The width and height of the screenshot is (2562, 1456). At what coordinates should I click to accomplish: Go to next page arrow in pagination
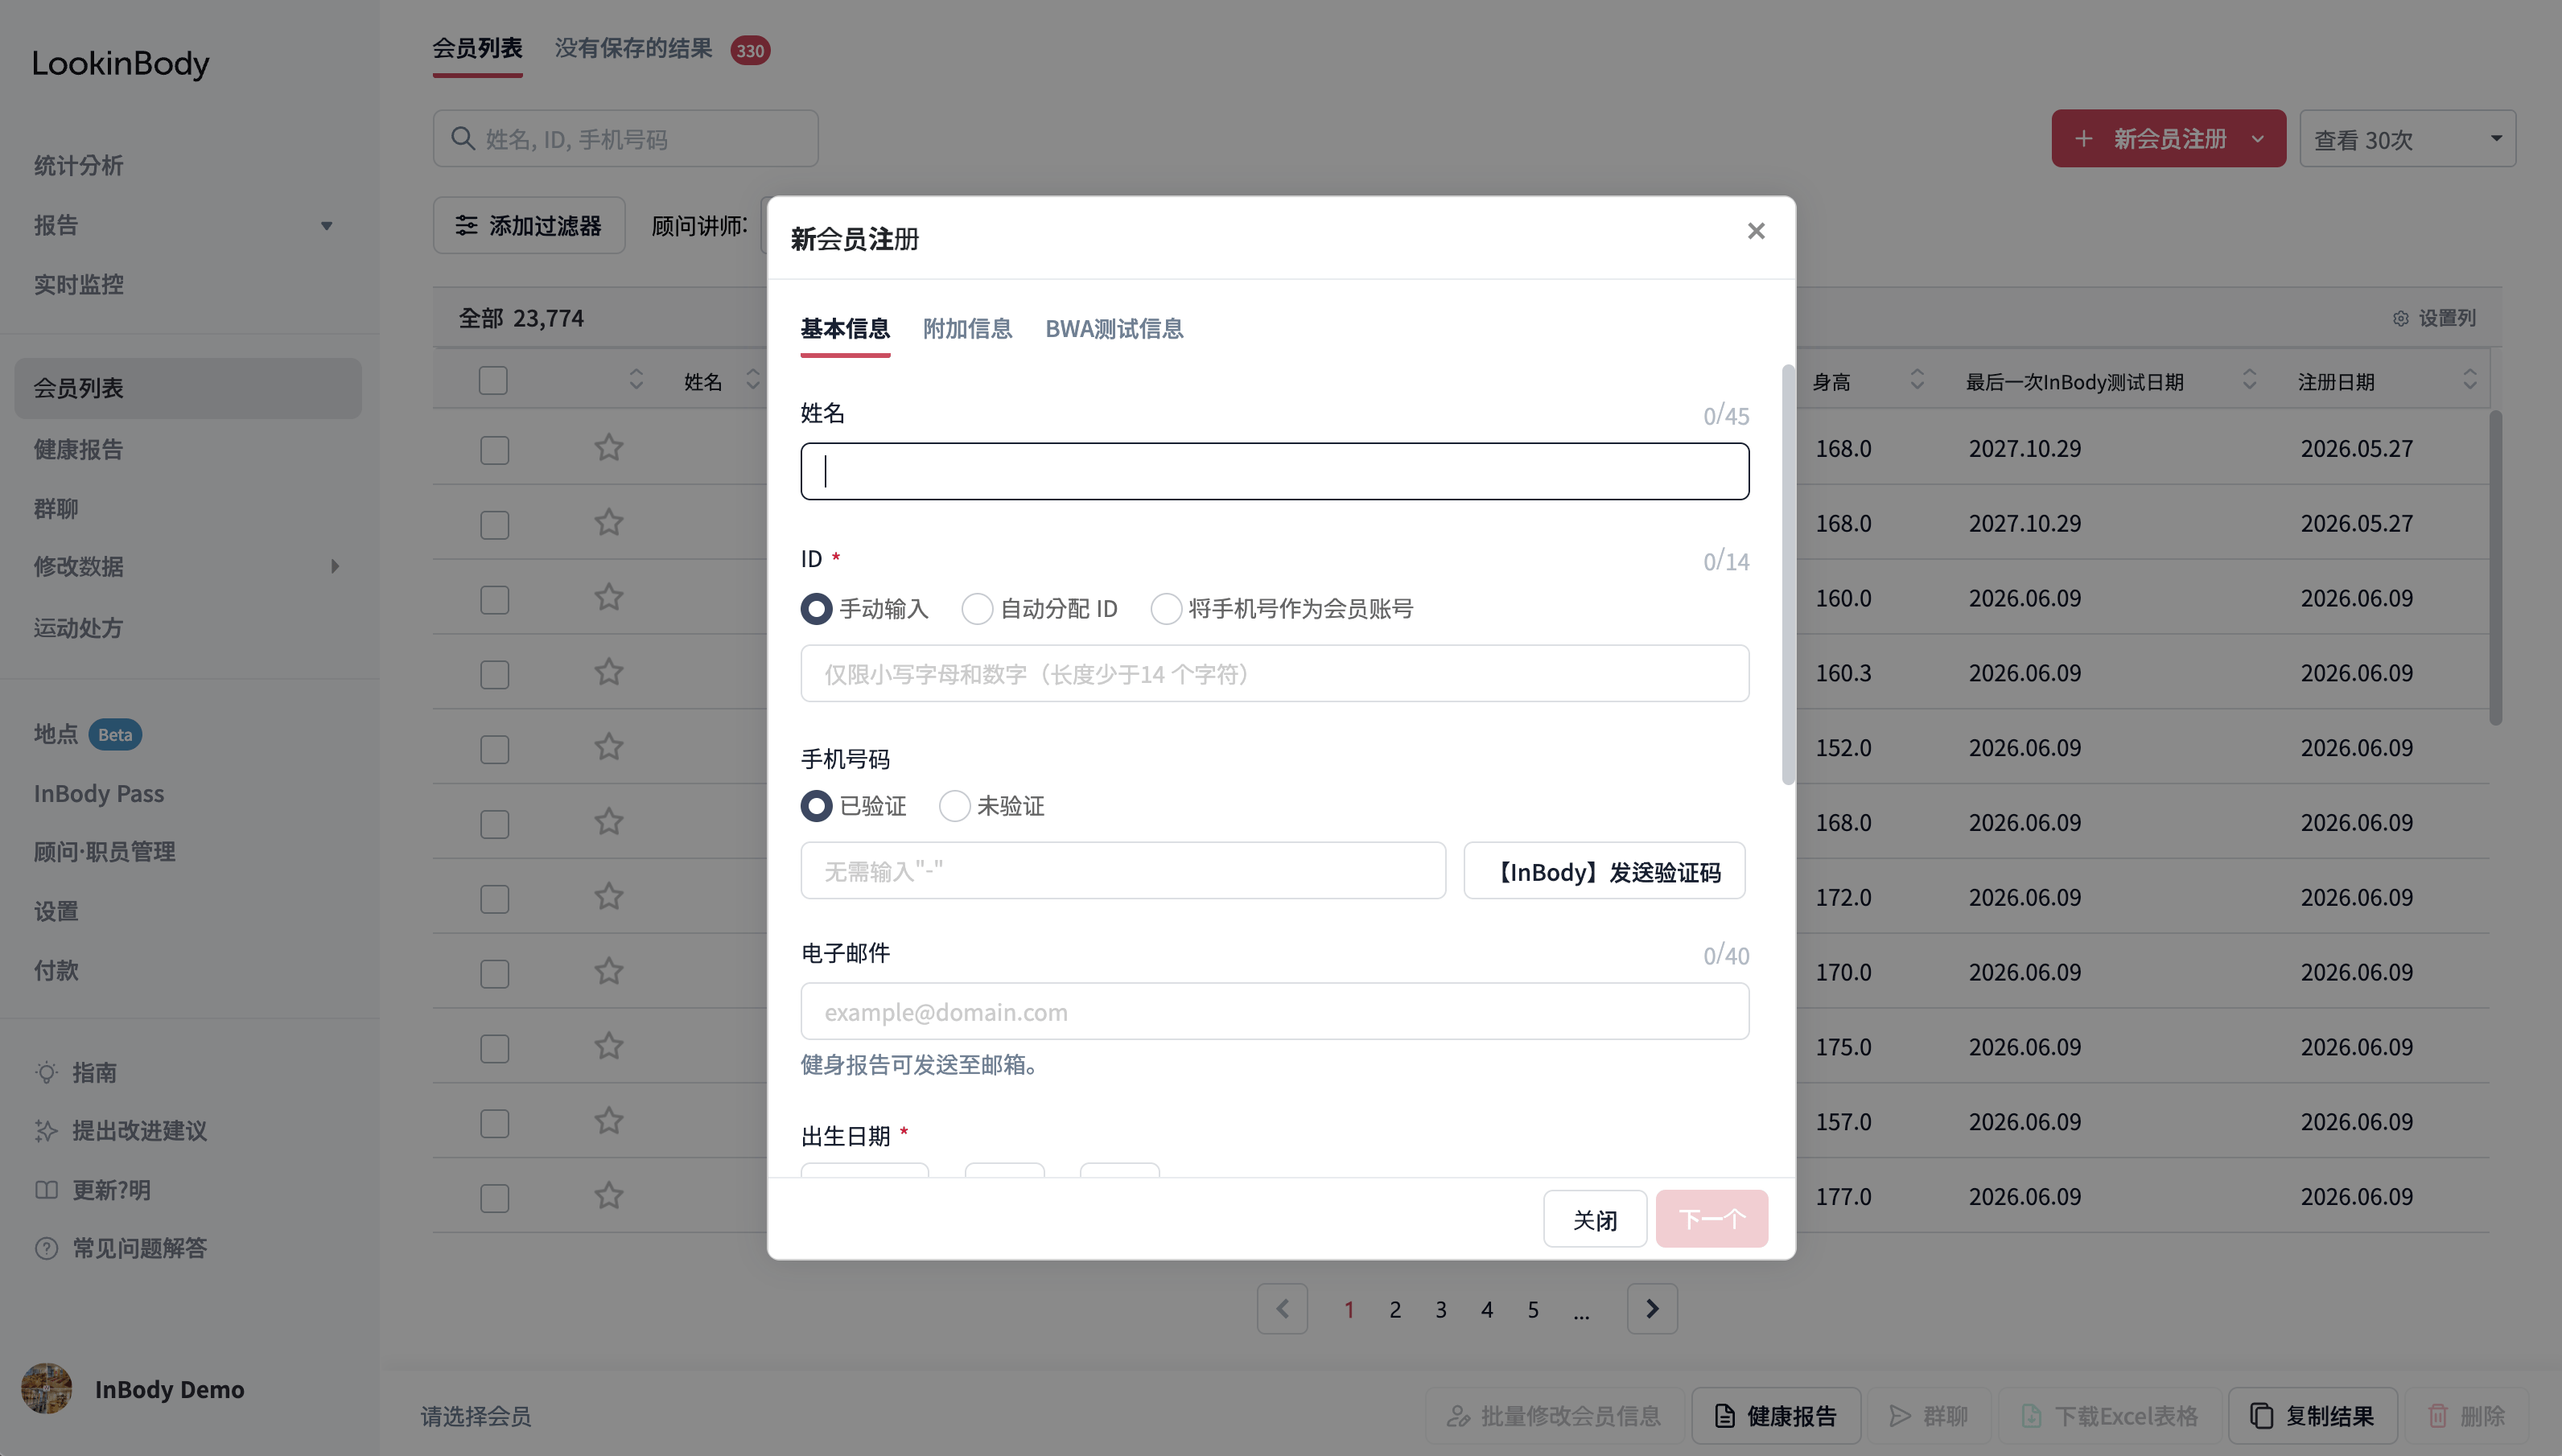(x=1652, y=1308)
